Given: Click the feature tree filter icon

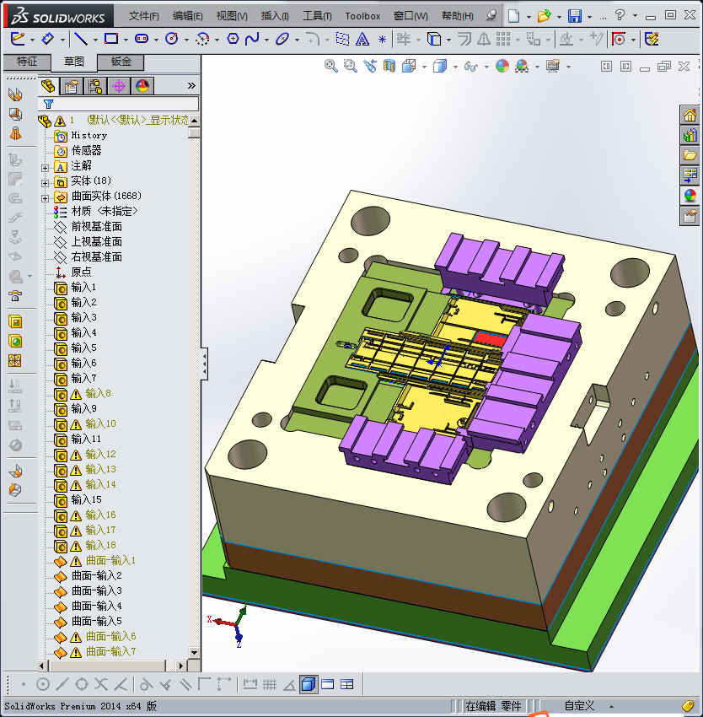Looking at the screenshot, I should (x=48, y=105).
